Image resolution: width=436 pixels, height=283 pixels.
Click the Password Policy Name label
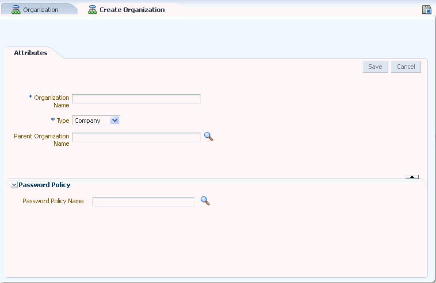tap(53, 201)
